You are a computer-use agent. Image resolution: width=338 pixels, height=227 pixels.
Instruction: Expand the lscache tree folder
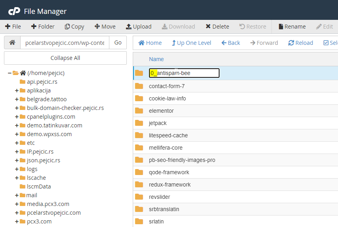pos(17,178)
